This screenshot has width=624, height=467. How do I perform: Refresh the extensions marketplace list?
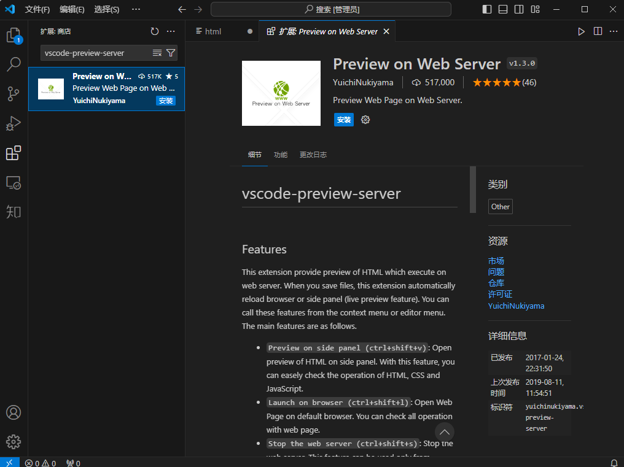tap(155, 31)
